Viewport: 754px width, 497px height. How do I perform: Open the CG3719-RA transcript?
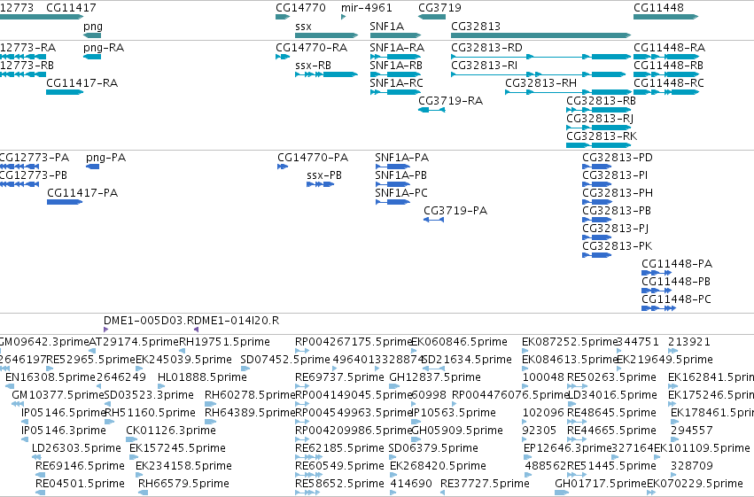[x=431, y=110]
